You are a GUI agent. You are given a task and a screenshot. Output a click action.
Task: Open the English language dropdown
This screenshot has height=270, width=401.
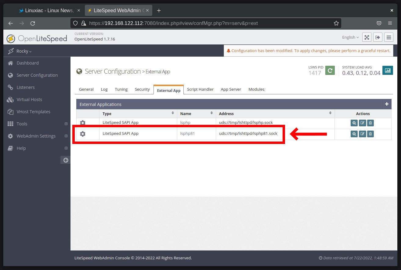350,37
